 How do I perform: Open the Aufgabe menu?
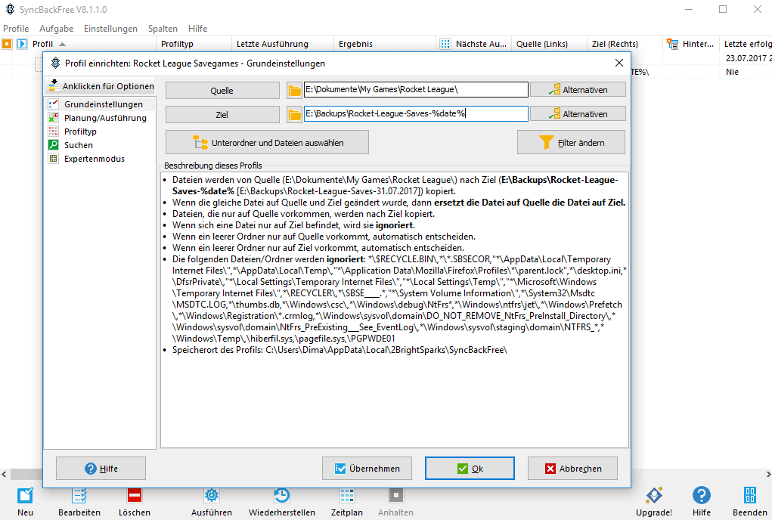[x=57, y=29]
